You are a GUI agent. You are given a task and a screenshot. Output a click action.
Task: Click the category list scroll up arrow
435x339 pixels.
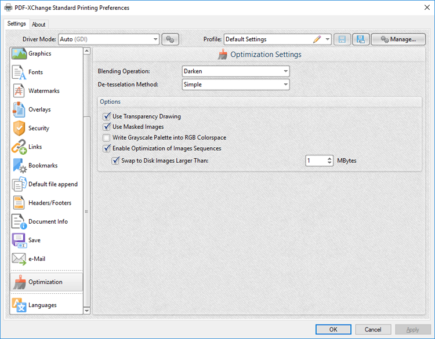(x=87, y=51)
